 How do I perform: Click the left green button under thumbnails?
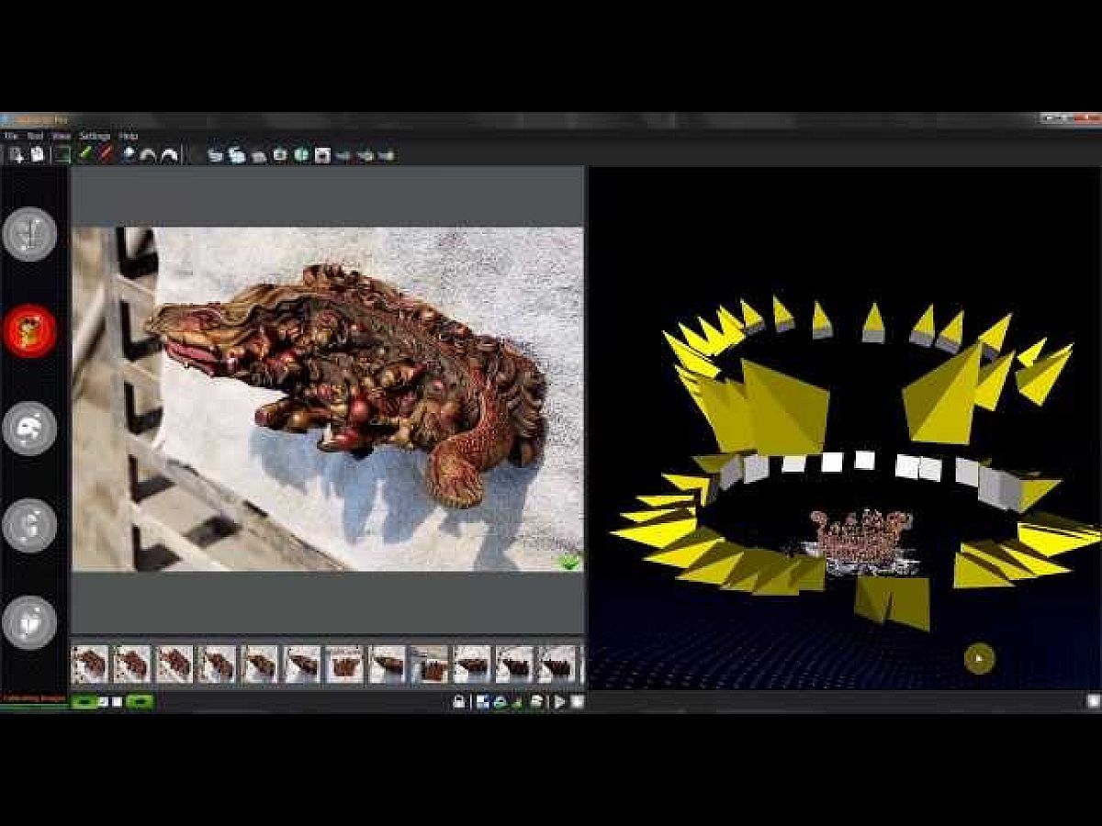[84, 702]
